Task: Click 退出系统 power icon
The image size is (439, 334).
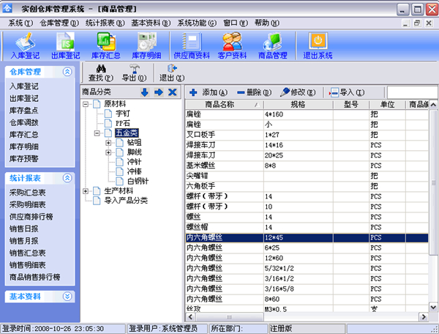Action: (318, 44)
